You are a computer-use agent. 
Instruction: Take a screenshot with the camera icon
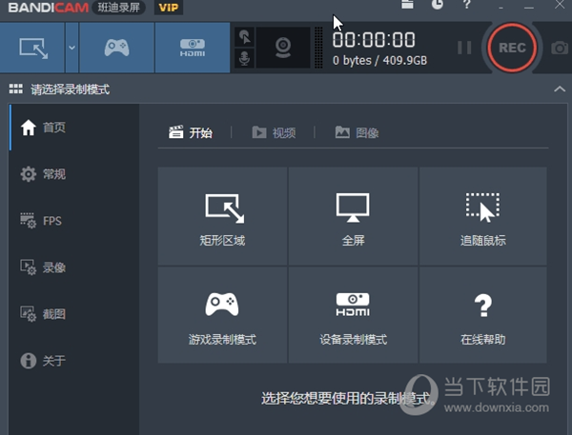click(559, 48)
